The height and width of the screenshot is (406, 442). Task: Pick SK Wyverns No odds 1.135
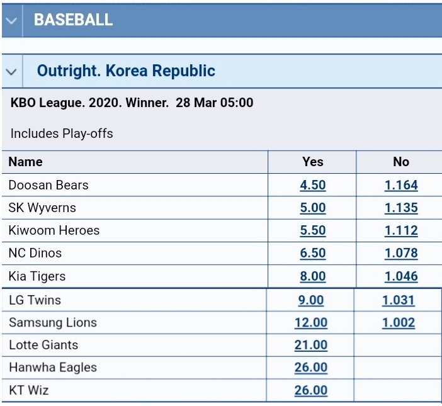(x=401, y=208)
